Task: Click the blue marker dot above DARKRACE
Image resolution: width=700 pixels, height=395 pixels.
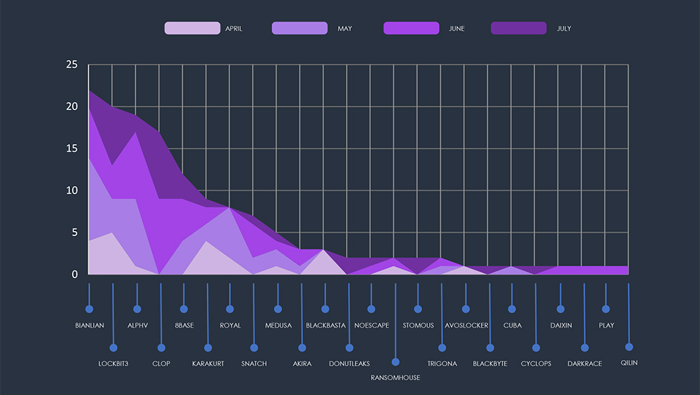Action: tap(584, 347)
